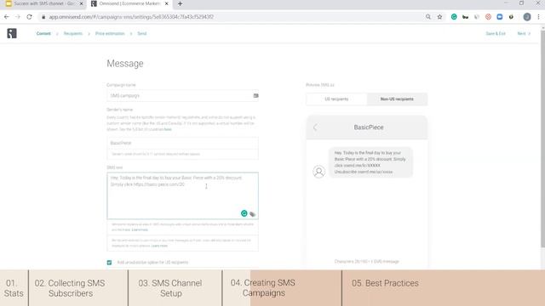Go to the Send step
The height and width of the screenshot is (306, 545).
(x=142, y=34)
